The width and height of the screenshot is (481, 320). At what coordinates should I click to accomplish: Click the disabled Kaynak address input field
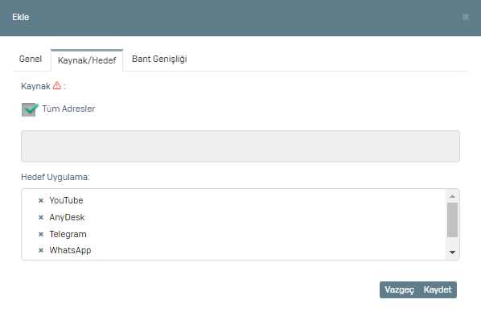click(240, 146)
